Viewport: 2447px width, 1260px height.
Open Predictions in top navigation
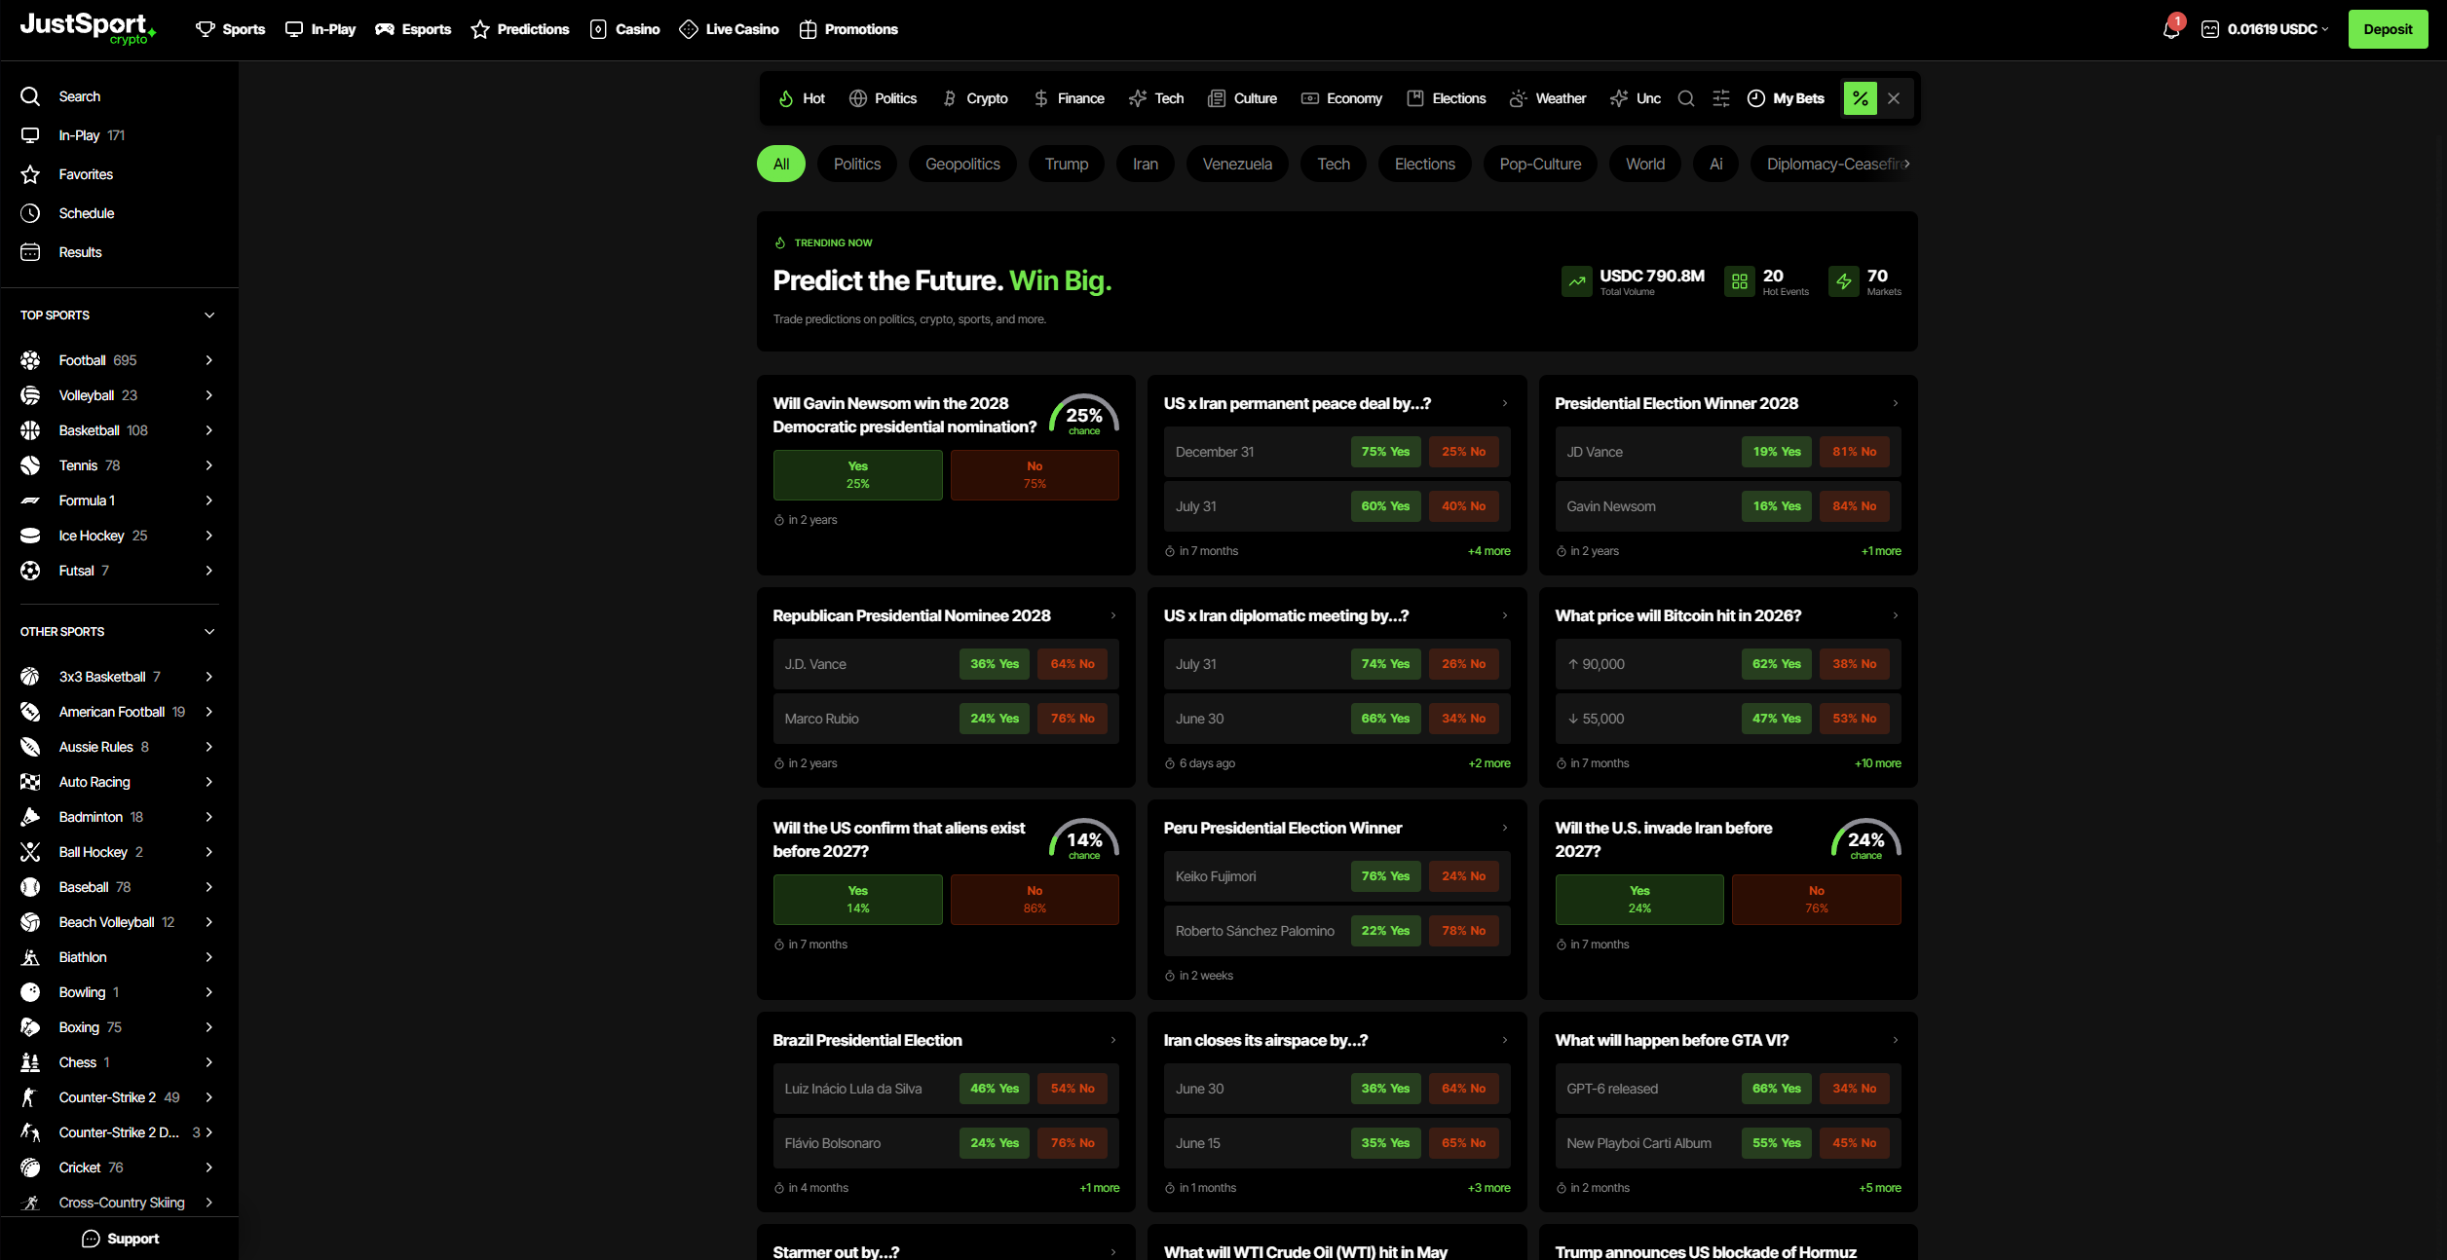point(520,29)
